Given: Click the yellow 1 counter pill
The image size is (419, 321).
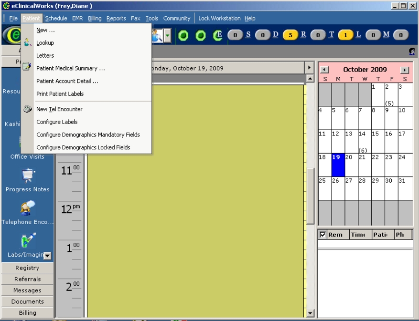Looking at the screenshot, I should click(345, 35).
